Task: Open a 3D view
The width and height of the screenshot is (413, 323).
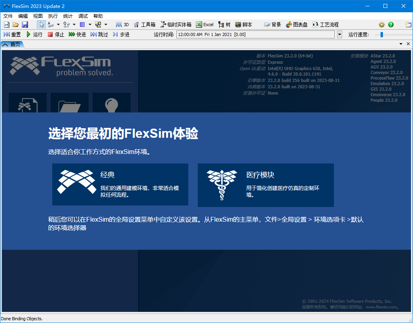Action: 122,25
